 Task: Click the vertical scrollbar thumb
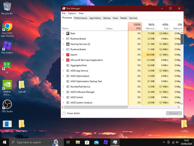pyautogui.click(x=182, y=39)
